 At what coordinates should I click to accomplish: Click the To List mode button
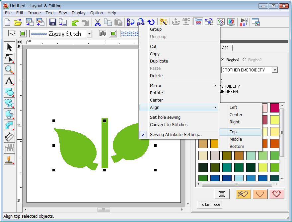210,204
